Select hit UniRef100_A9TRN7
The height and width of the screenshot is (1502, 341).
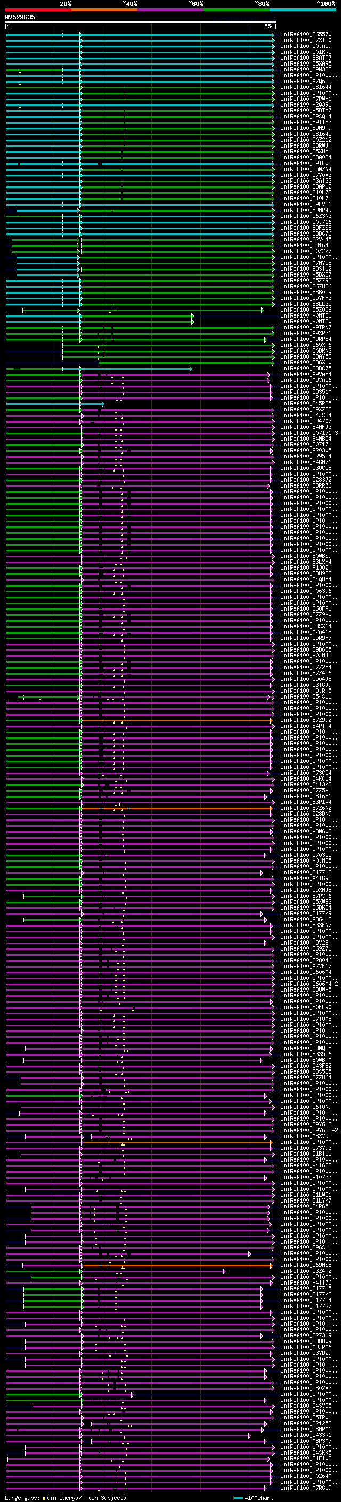(306, 327)
